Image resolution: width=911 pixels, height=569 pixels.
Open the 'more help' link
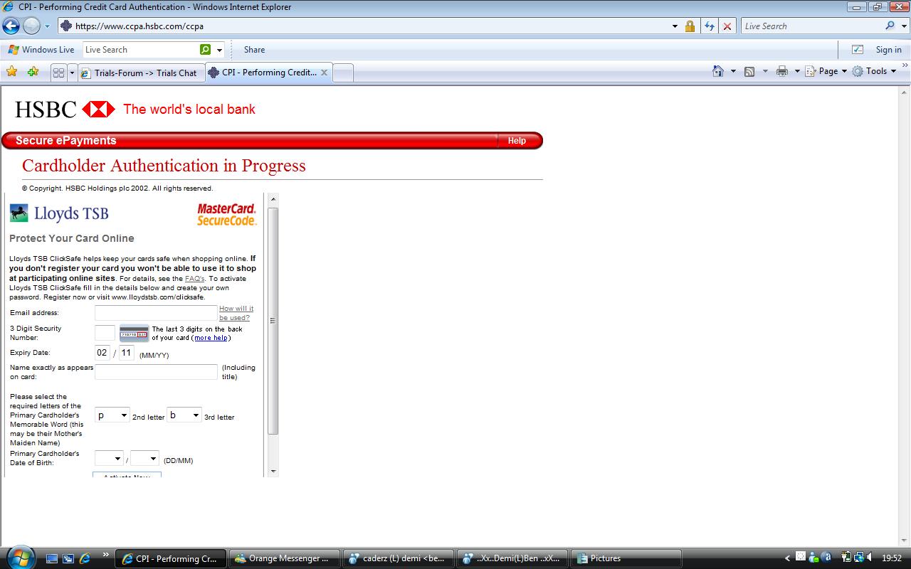211,338
